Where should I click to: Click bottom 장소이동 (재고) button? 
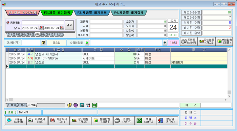[81, 121]
